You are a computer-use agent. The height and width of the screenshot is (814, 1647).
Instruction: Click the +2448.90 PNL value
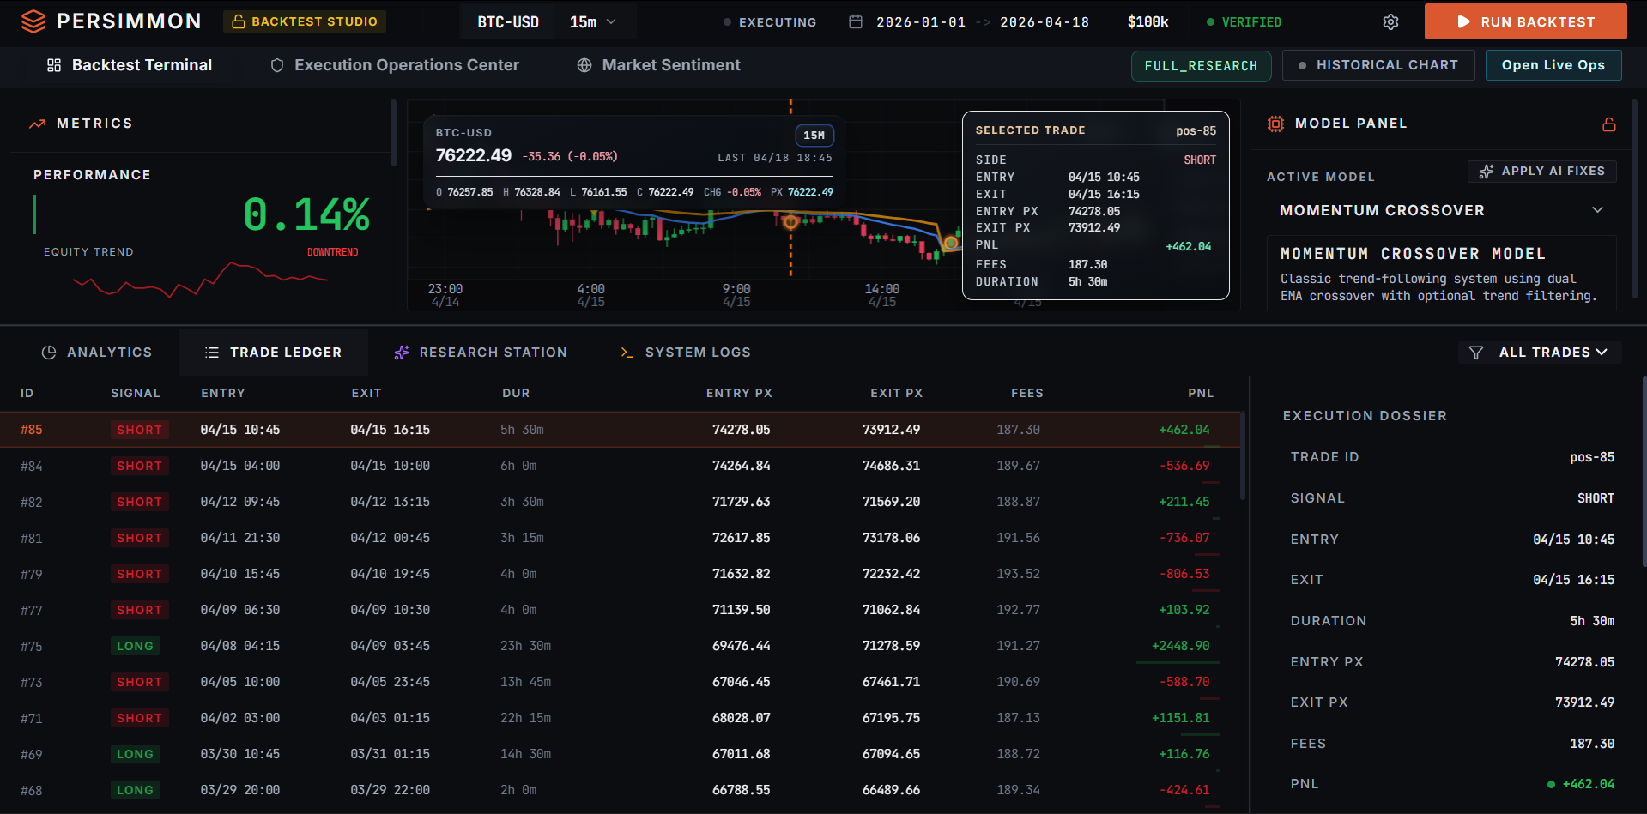point(1180,646)
